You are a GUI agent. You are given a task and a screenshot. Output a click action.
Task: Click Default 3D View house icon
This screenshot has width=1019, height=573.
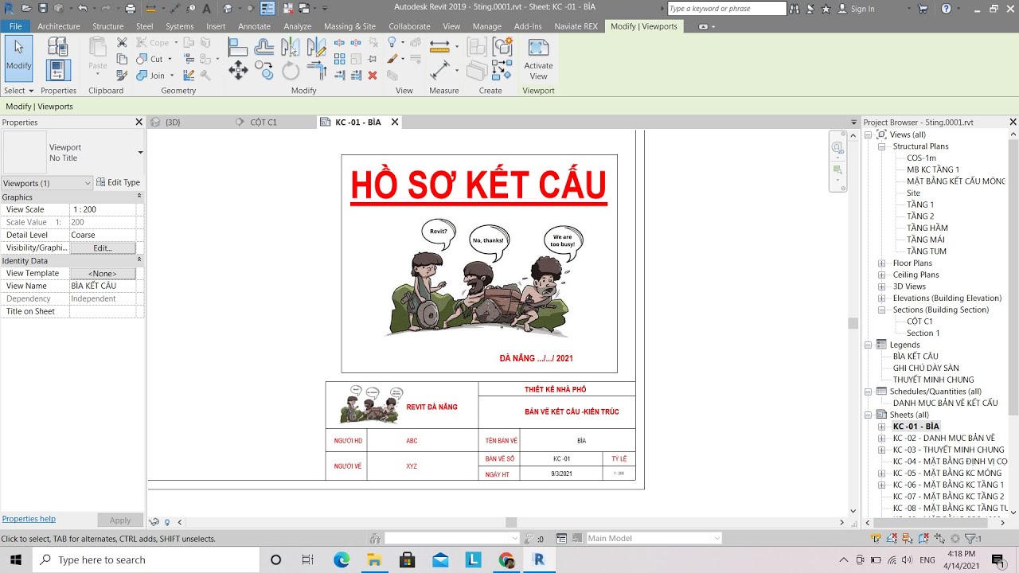point(228,9)
